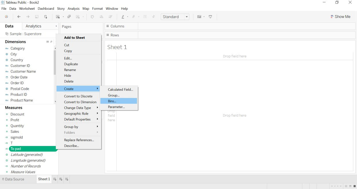Open the Show/Hide Cards dropdown arrow
357x189 pixels.
click(204, 17)
